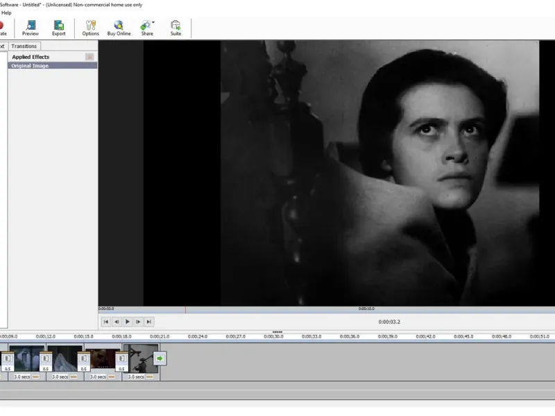Jump to the start of the slideshow
Image resolution: width=555 pixels, height=416 pixels.
click(x=106, y=322)
